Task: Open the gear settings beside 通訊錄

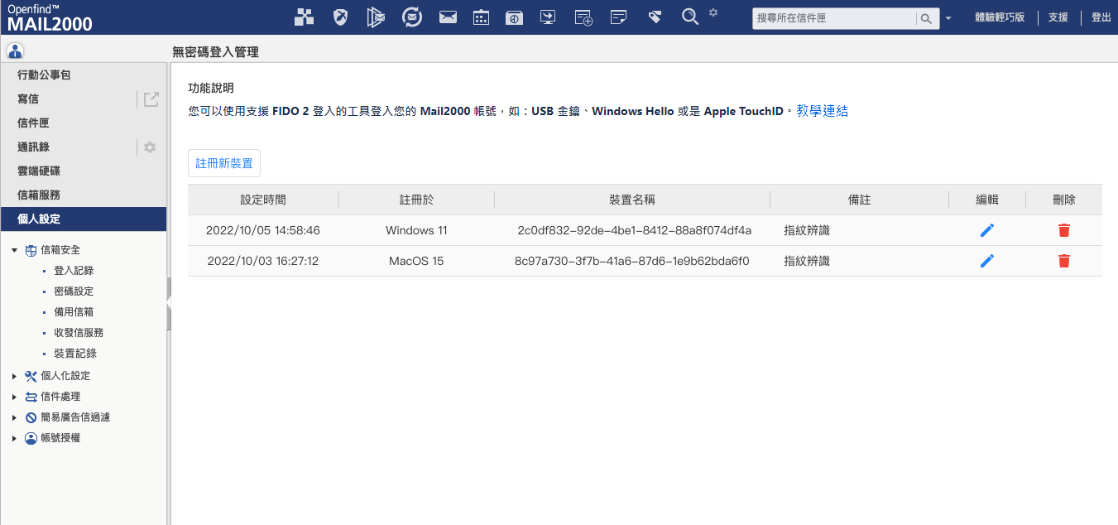Action: pos(150,147)
